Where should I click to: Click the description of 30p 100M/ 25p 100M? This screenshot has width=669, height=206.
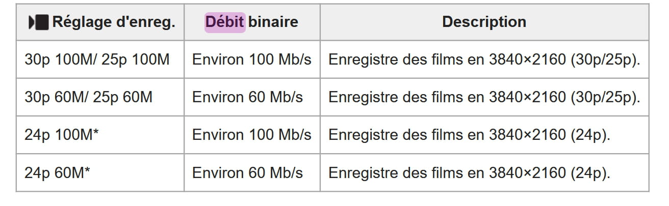(484, 60)
